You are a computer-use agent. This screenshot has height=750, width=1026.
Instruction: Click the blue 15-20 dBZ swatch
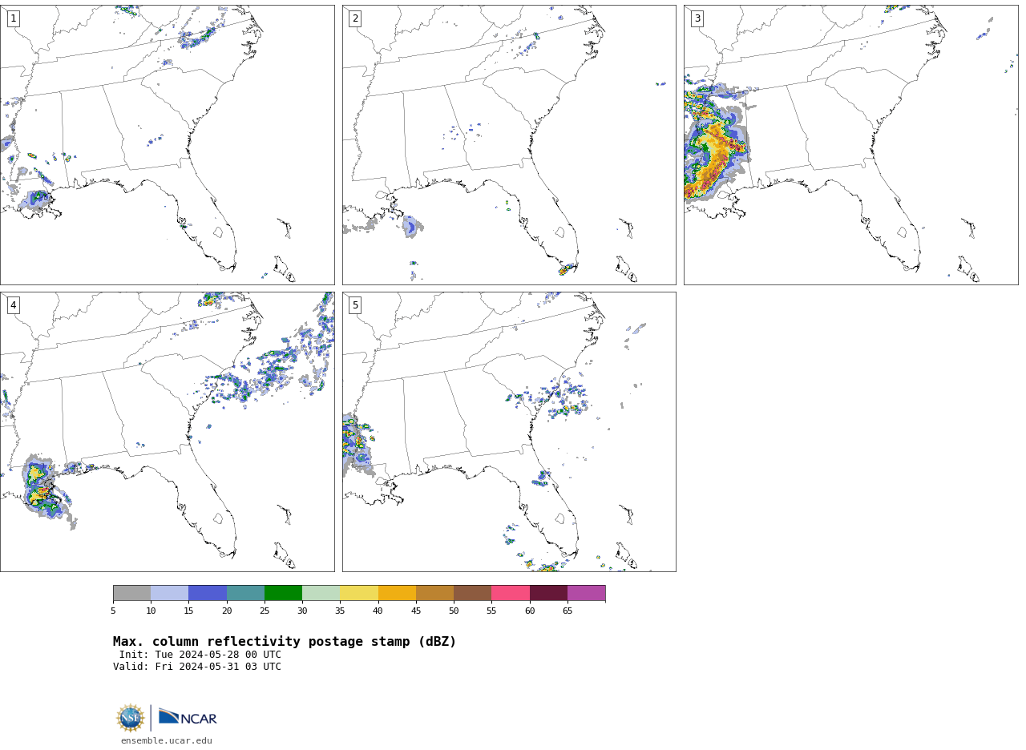click(x=208, y=593)
